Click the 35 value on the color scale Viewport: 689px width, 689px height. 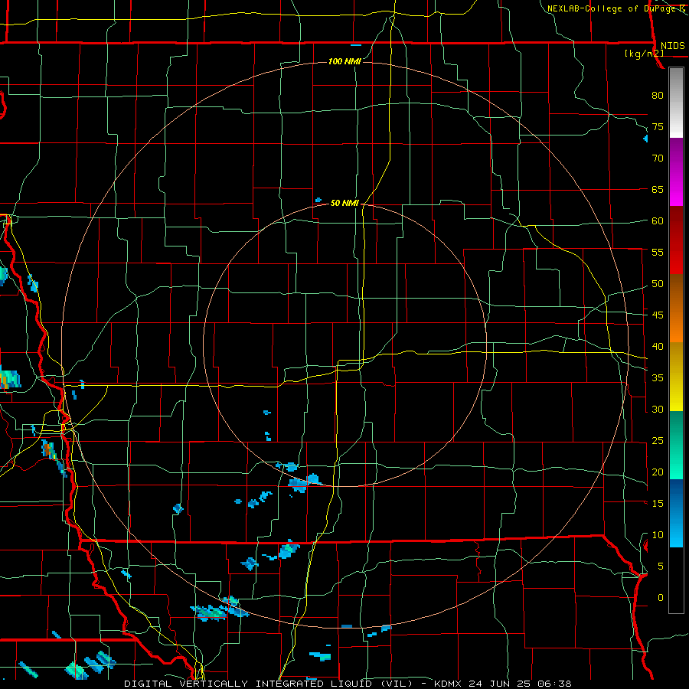click(658, 378)
